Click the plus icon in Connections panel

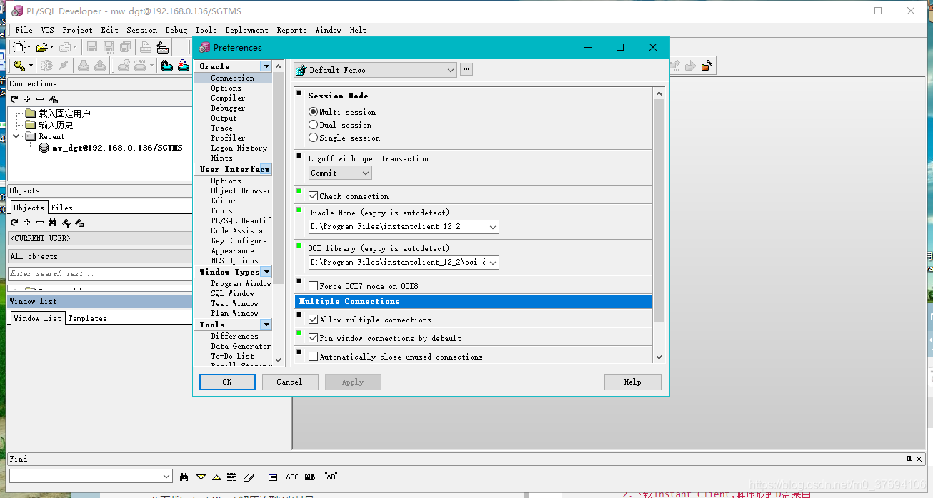tap(27, 99)
